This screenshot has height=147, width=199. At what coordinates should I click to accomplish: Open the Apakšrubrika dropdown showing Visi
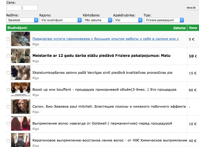pos(128,20)
